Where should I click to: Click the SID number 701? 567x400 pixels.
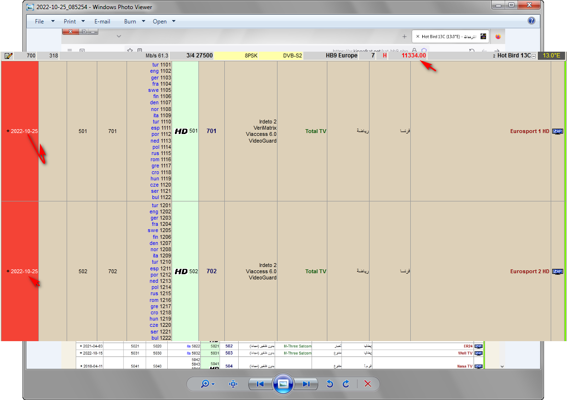tap(211, 131)
